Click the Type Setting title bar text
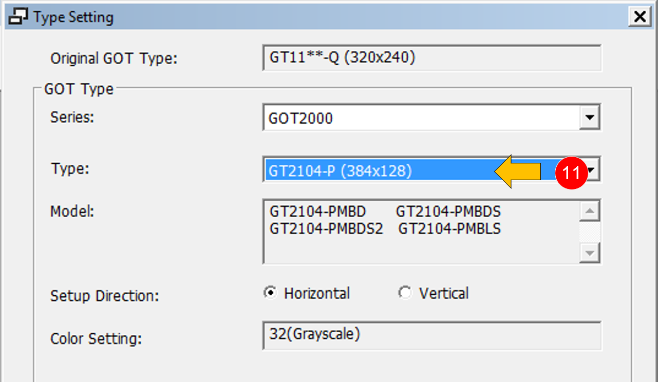658x382 pixels. 73,17
